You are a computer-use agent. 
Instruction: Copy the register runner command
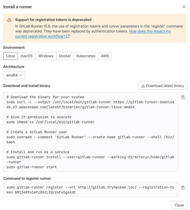click(183, 187)
